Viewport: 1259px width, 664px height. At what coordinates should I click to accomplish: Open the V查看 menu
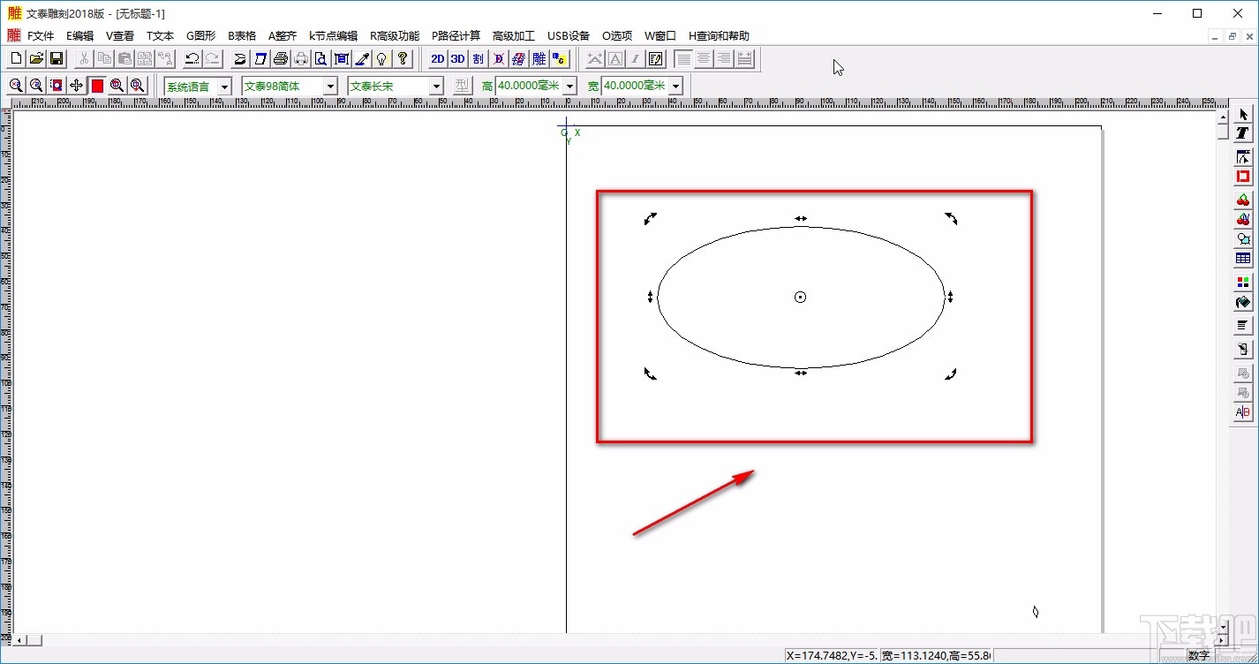[120, 36]
